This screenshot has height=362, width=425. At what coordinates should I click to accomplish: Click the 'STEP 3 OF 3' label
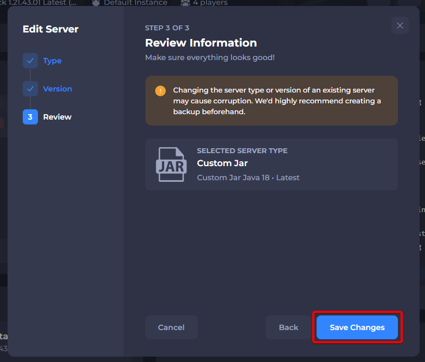[x=167, y=28]
